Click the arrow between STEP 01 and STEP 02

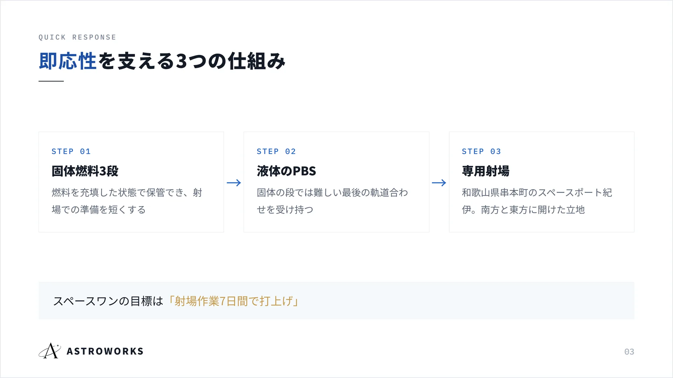pyautogui.click(x=234, y=183)
